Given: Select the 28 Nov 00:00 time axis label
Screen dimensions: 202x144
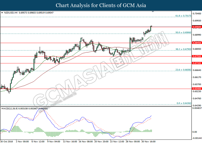Looking at the screenshot, I should (x=133, y=142).
